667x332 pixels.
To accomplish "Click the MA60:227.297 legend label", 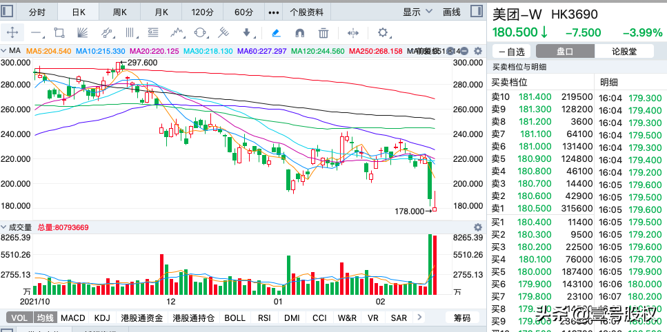I will tap(262, 52).
